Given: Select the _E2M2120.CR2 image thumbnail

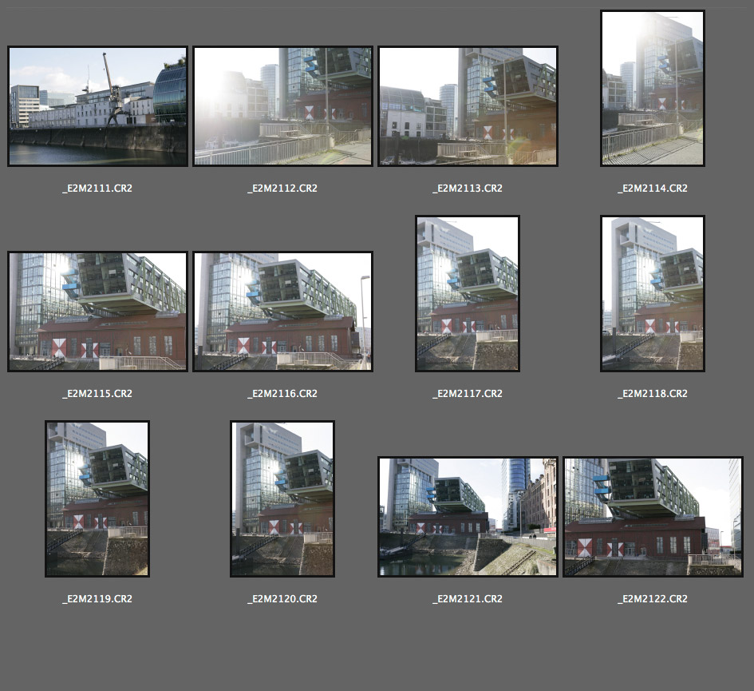Looking at the screenshot, I should 282,498.
